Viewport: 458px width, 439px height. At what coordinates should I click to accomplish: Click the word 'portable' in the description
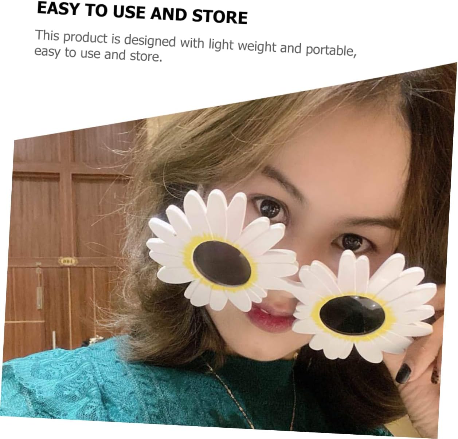(x=330, y=50)
